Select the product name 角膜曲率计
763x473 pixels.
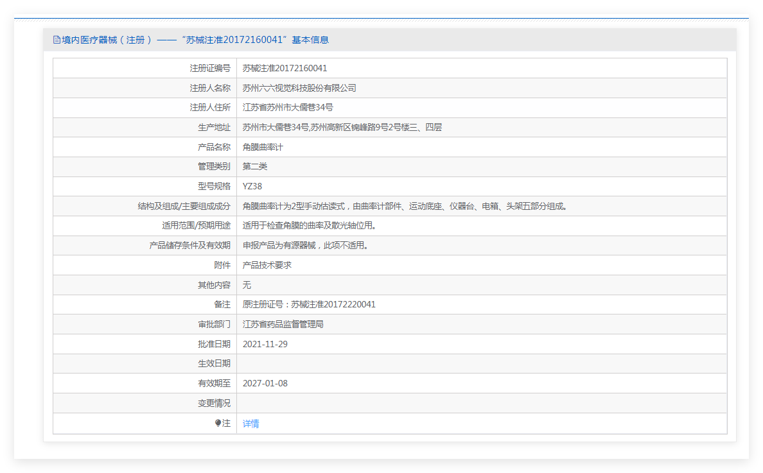tap(263, 148)
